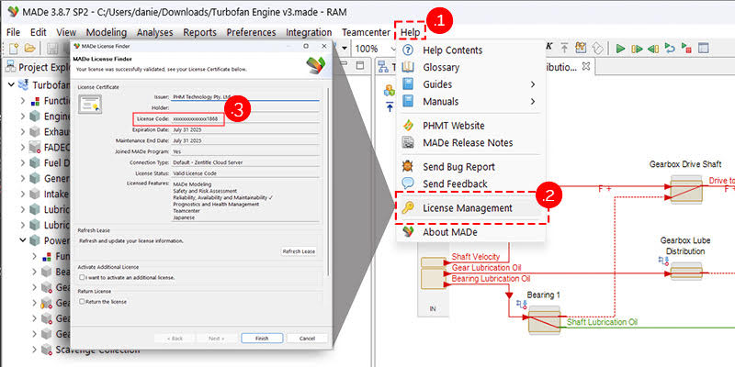Image resolution: width=735 pixels, height=367 pixels.
Task: Select License Management in Help menu
Action: click(x=470, y=208)
